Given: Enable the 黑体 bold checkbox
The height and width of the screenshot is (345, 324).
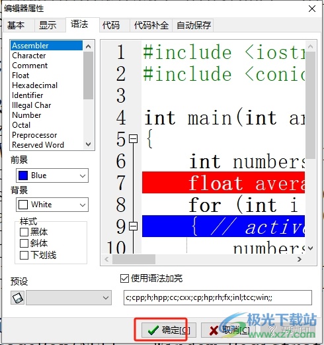Looking at the screenshot, I should point(24,232).
